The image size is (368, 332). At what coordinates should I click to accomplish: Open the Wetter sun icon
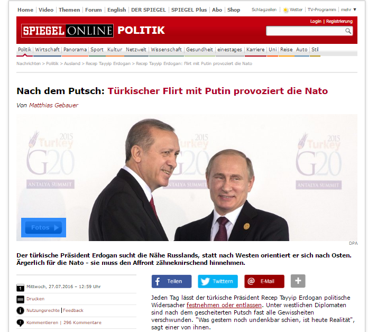[x=286, y=10]
